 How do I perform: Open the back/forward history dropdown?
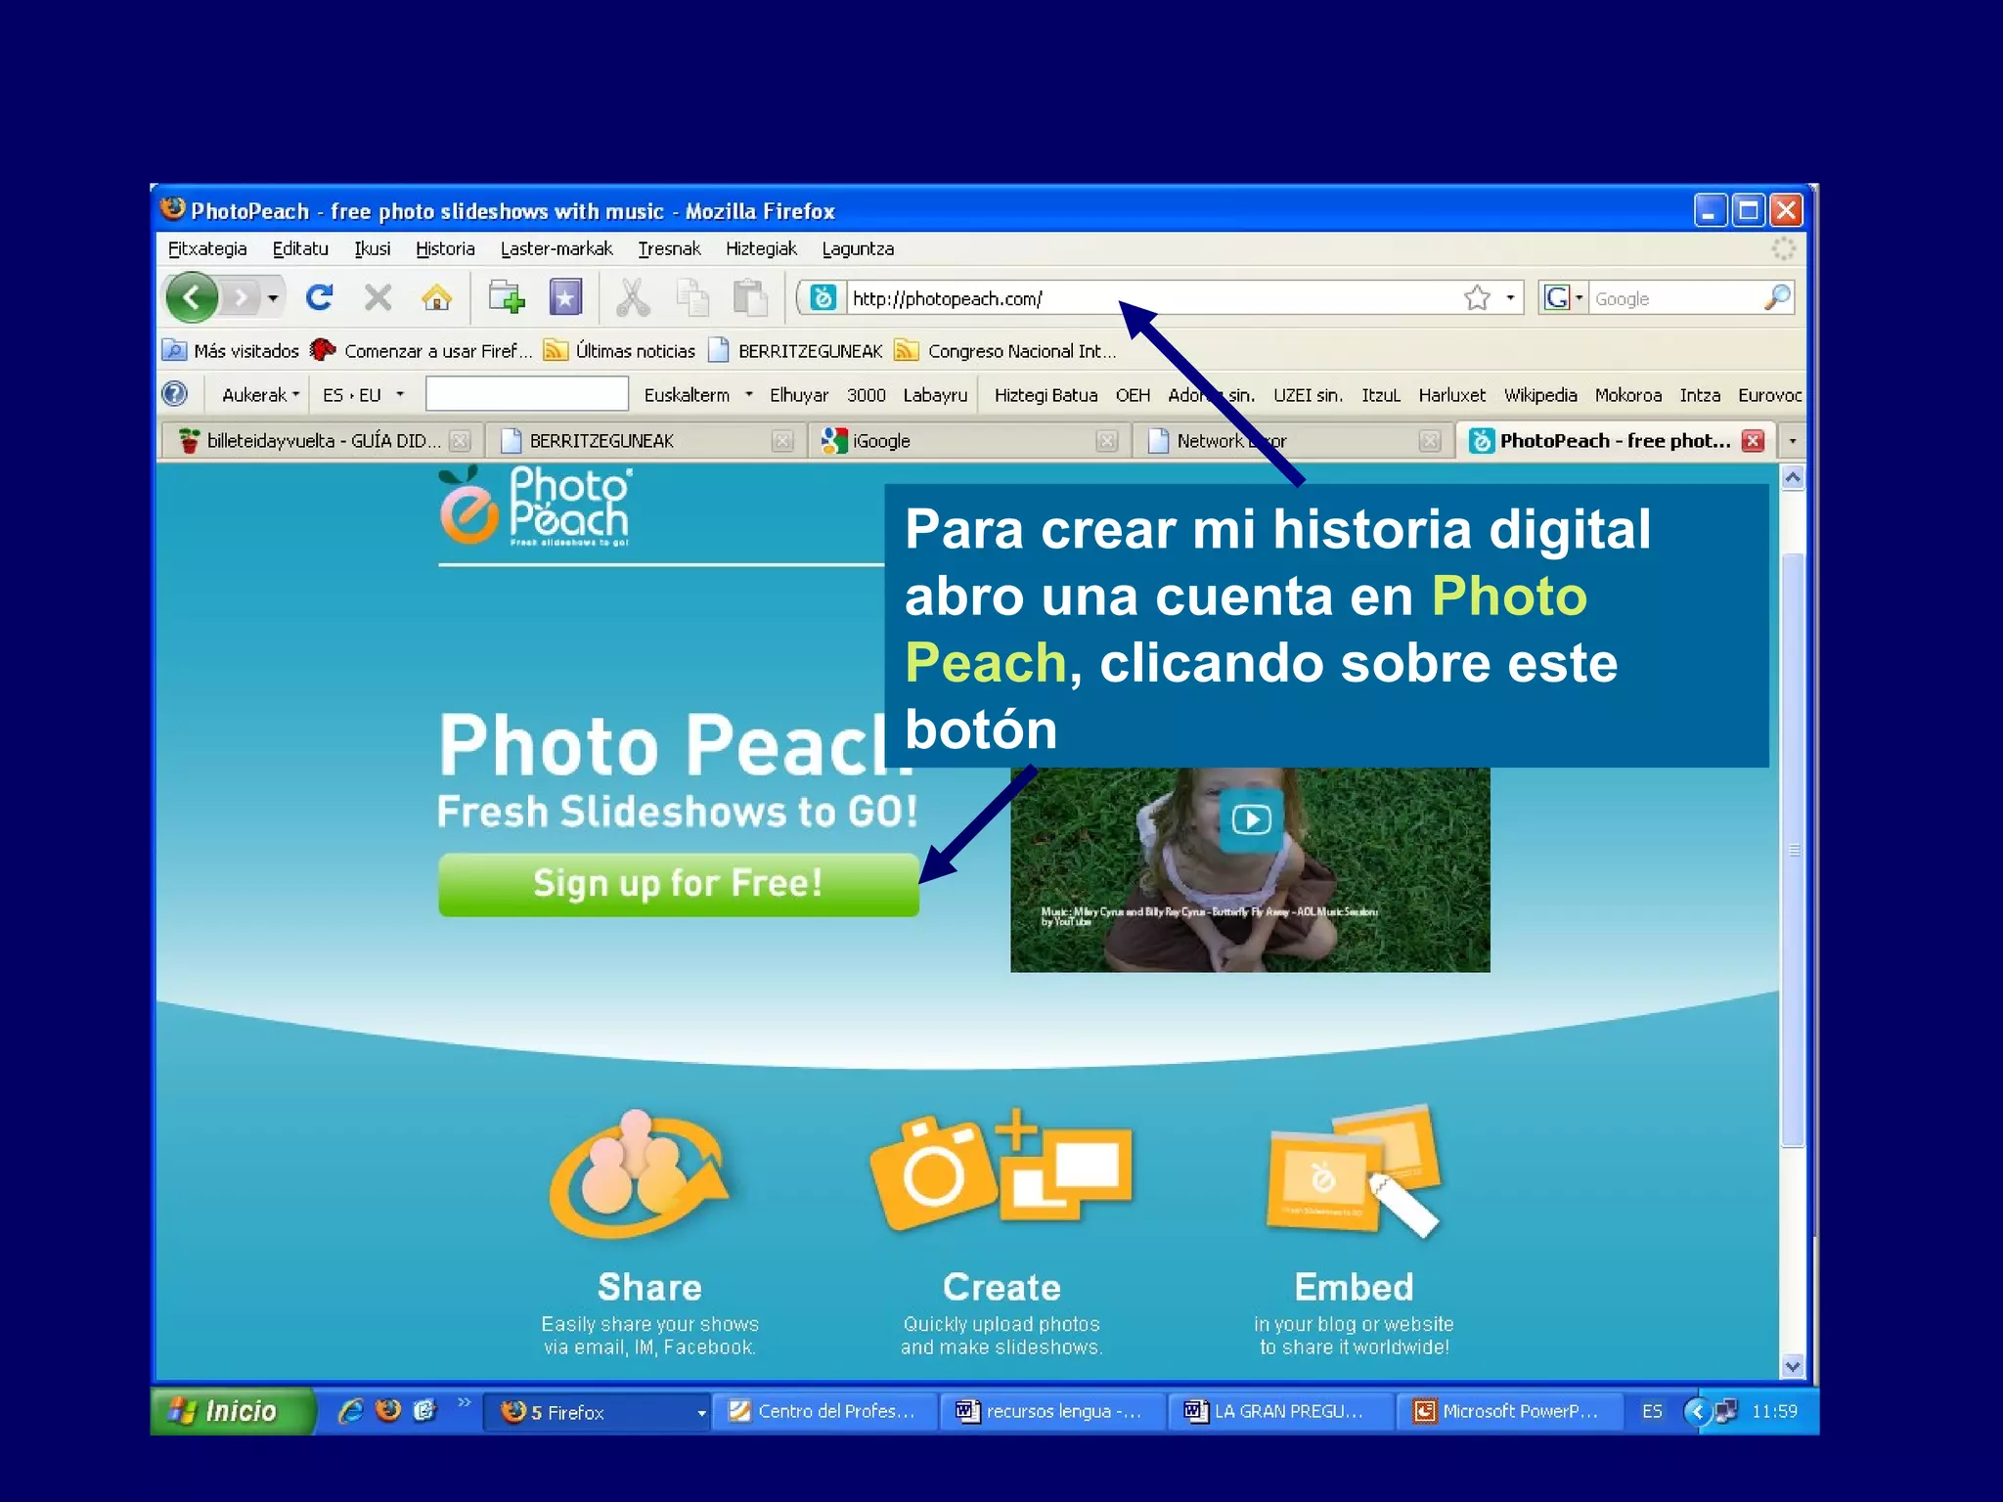coord(273,297)
